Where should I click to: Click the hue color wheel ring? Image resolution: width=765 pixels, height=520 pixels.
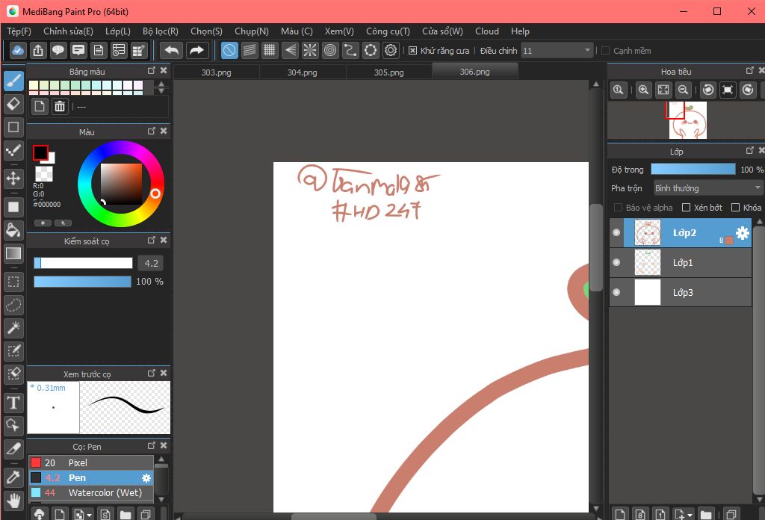tap(120, 146)
